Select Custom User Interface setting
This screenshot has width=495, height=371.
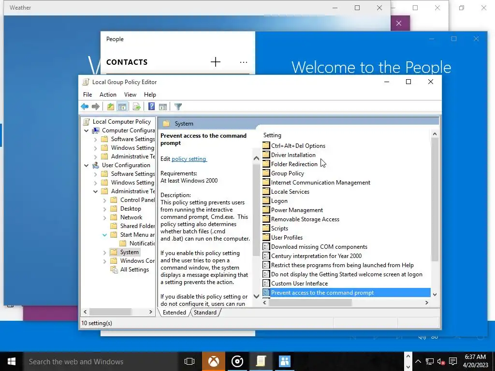click(299, 283)
